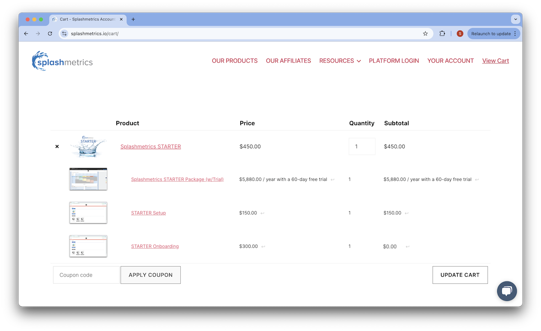Open Splashmetrics STARTER Package (w/Trial) link
541x331 pixels.
177,179
